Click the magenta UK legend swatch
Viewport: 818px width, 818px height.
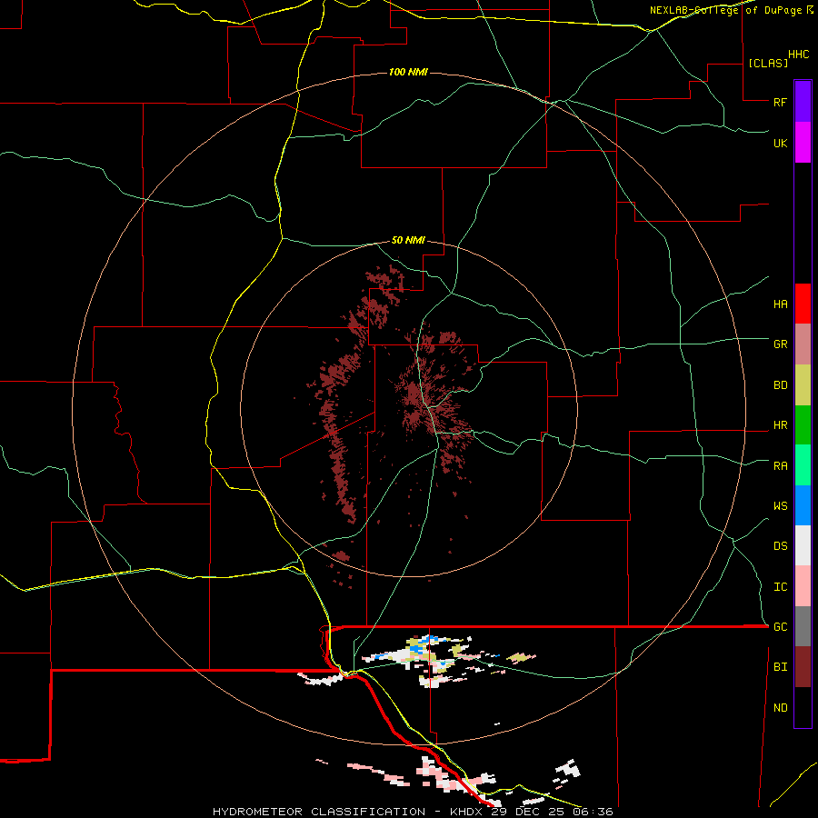pyautogui.click(x=803, y=143)
